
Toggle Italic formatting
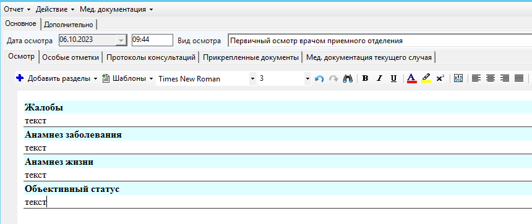click(x=380, y=79)
